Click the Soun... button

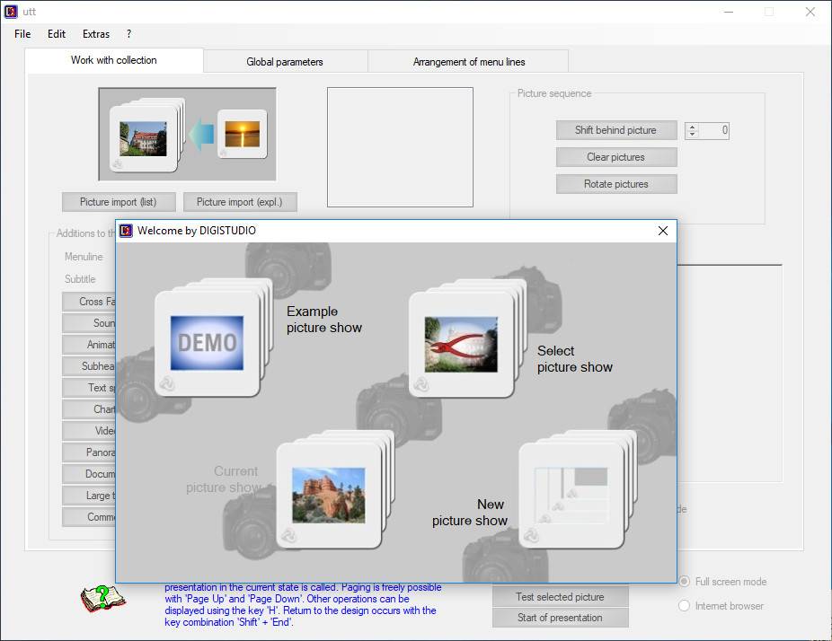pos(89,323)
